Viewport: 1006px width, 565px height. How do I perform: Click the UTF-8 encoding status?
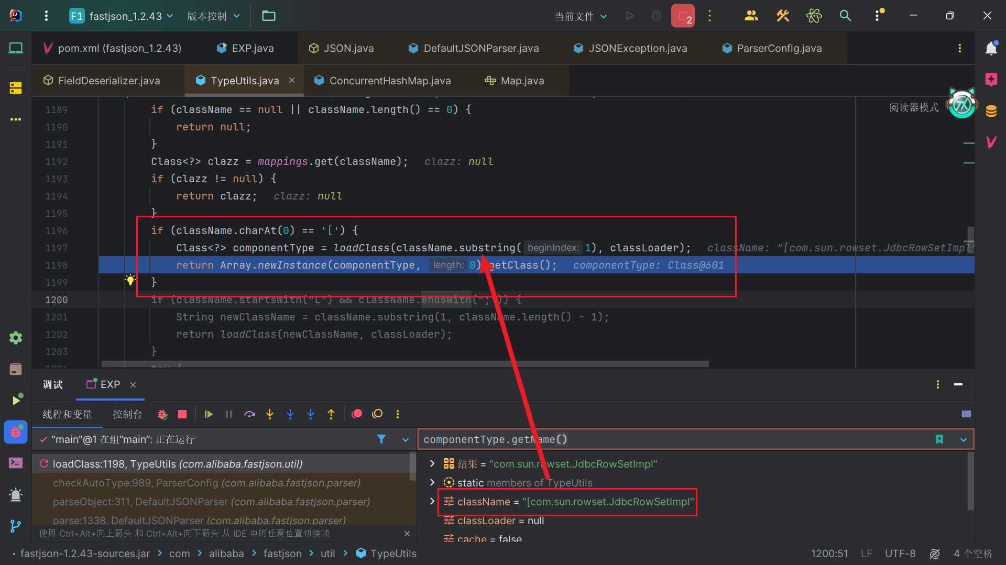tap(900, 553)
